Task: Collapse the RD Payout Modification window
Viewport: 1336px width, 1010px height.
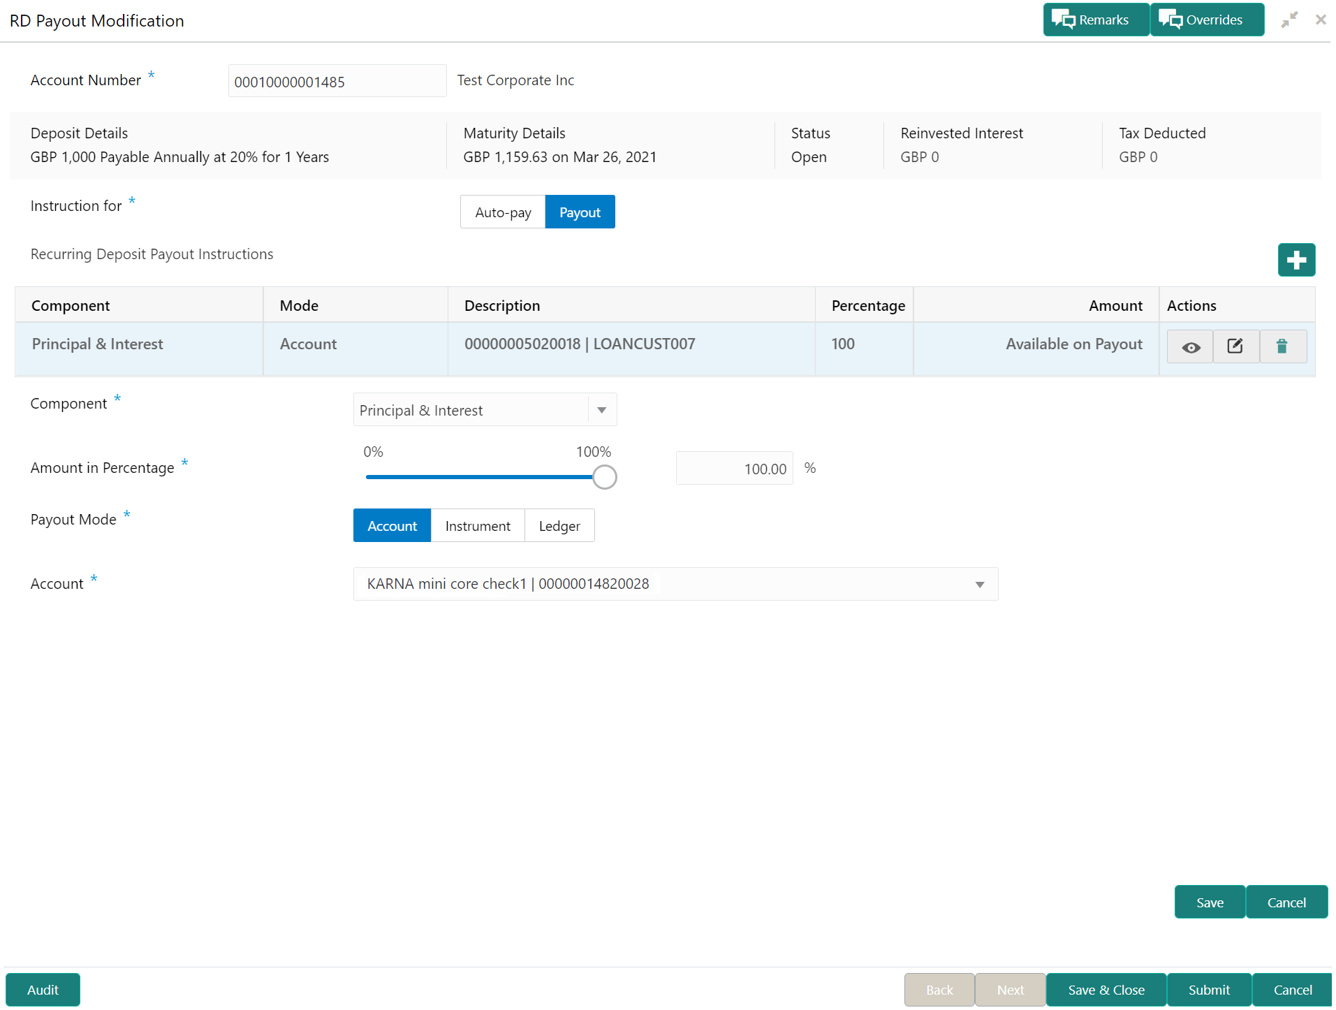Action: click(1289, 20)
